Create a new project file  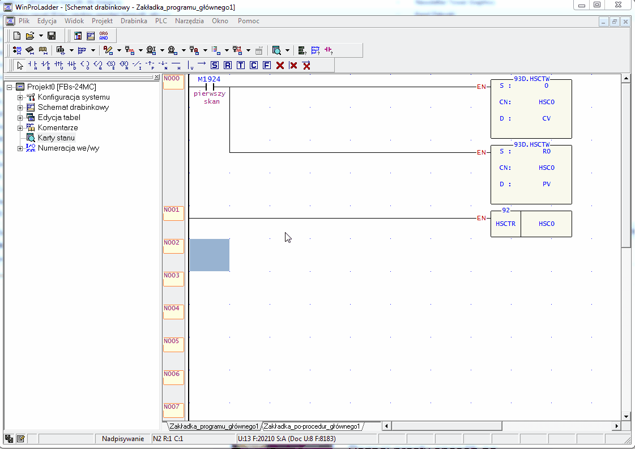(17, 36)
